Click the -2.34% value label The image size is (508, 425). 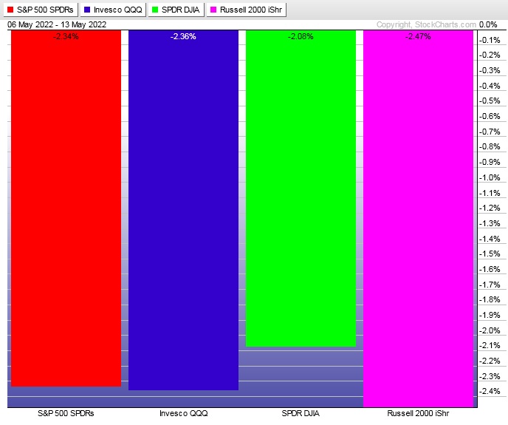[x=66, y=36]
